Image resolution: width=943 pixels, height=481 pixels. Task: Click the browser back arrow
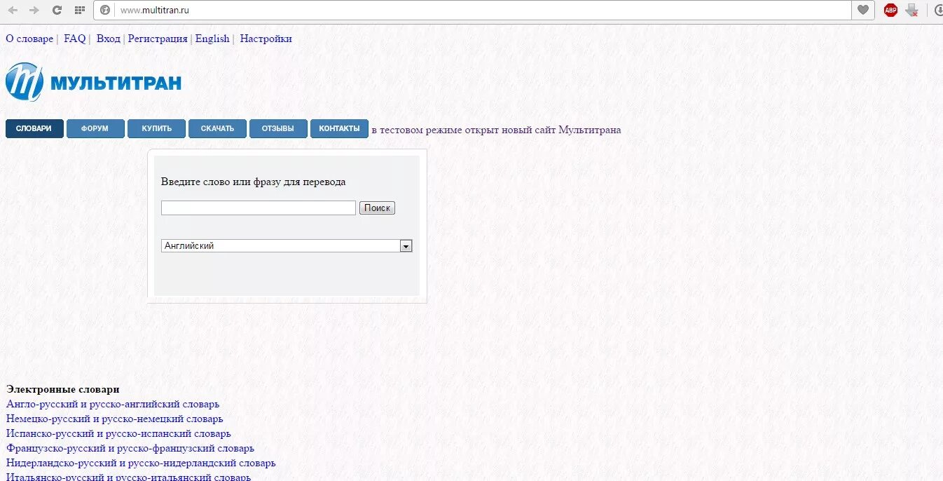[13, 11]
